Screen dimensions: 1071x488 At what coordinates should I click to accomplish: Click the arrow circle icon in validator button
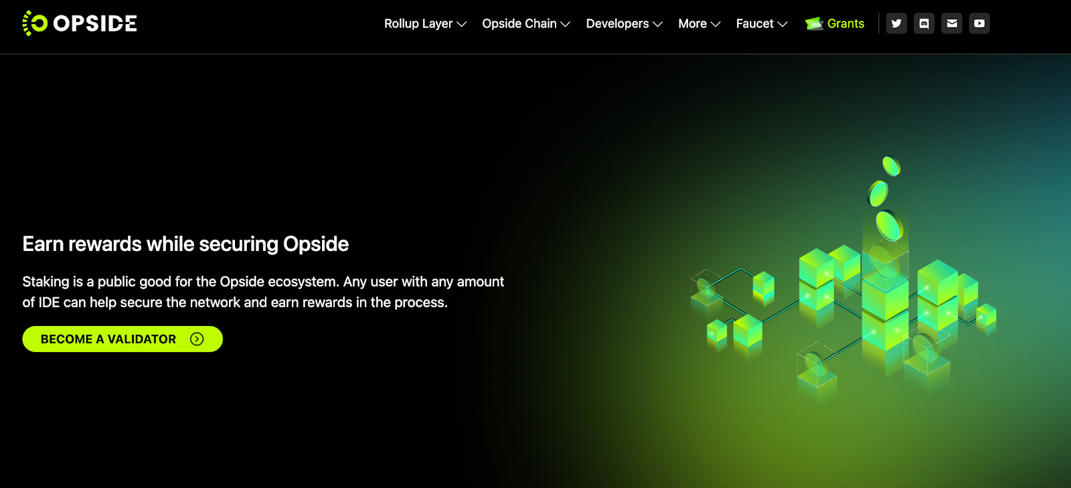point(197,339)
